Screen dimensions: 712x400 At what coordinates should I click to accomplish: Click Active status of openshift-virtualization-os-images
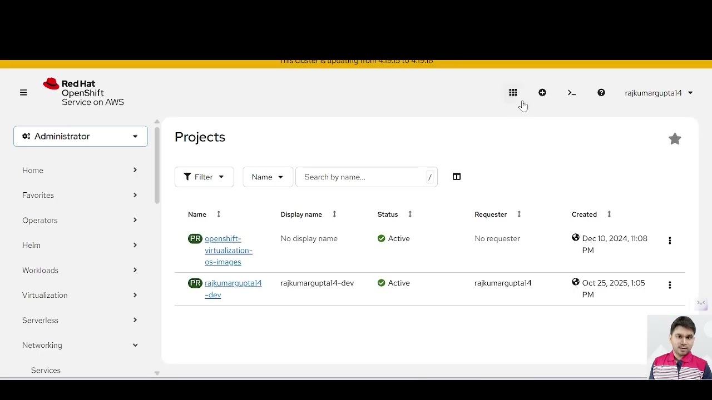coord(394,238)
